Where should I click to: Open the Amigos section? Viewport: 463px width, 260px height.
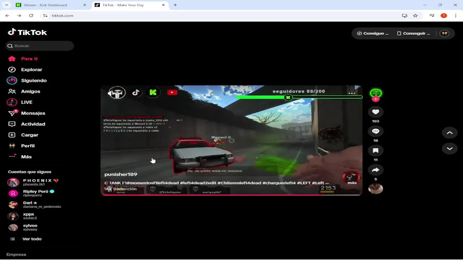[x=24, y=91]
